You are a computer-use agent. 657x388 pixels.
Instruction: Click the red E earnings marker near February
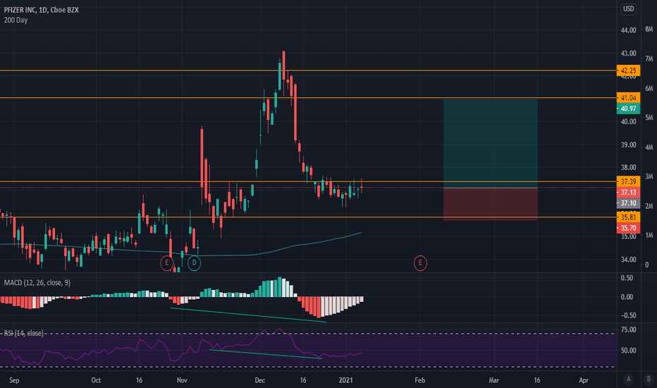pyautogui.click(x=420, y=263)
